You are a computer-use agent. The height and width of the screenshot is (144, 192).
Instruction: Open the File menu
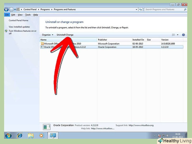tap(7, 15)
